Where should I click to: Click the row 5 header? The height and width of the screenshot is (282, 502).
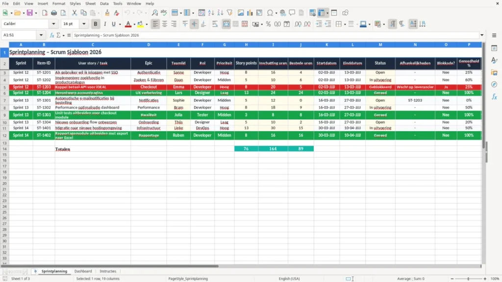(x=4, y=87)
